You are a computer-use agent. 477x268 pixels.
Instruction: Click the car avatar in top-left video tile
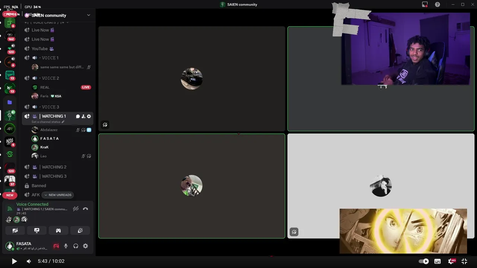[192, 79]
